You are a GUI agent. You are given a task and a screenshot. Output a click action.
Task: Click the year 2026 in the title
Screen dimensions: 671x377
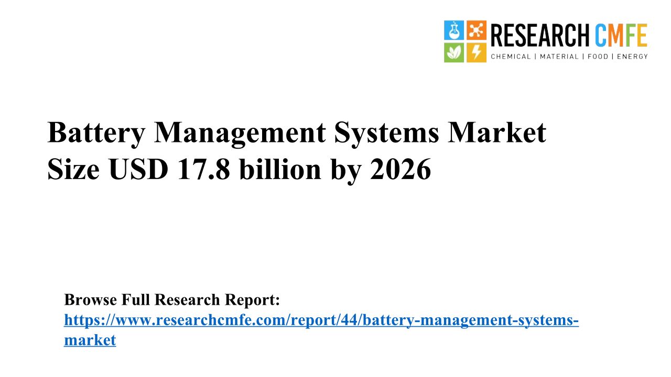pos(401,170)
